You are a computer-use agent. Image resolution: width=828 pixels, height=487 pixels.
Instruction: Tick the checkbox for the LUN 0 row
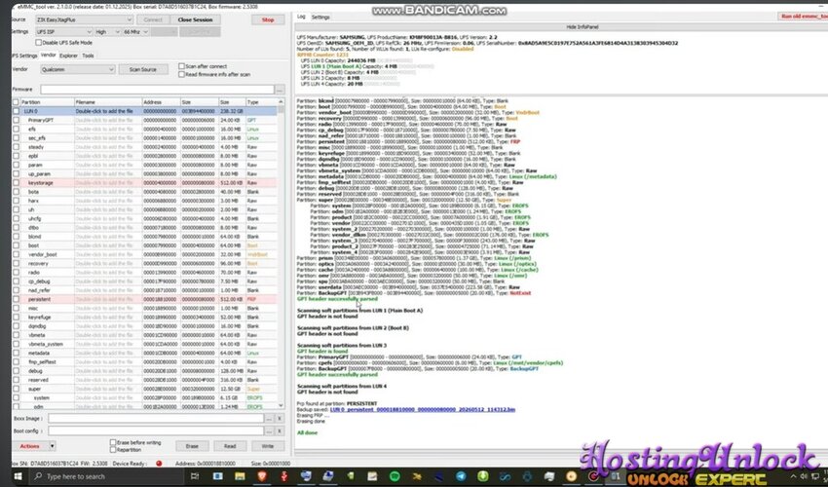click(x=16, y=111)
